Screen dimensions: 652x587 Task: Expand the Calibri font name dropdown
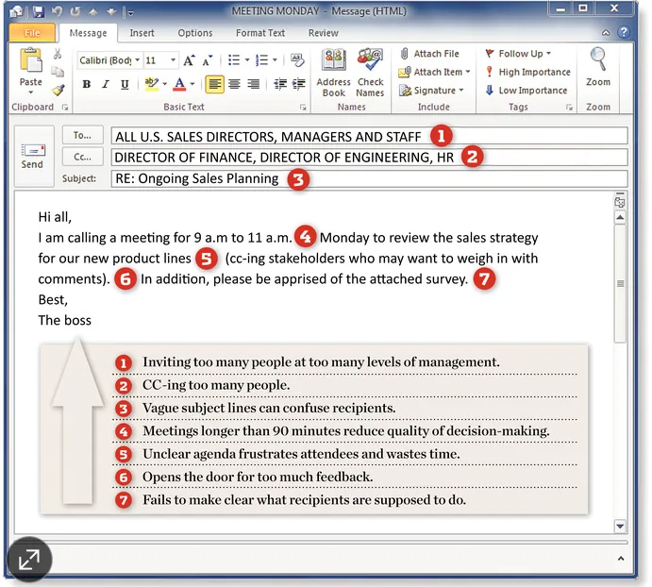pos(137,60)
